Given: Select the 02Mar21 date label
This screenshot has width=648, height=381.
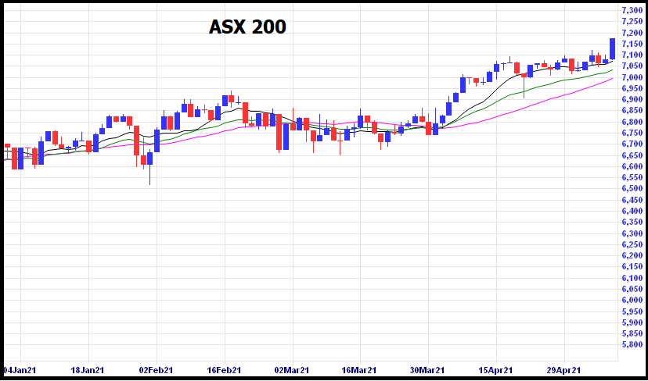Looking at the screenshot, I should coord(291,369).
